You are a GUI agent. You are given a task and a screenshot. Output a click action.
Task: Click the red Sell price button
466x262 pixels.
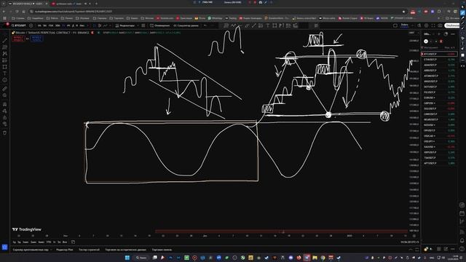[18, 39]
